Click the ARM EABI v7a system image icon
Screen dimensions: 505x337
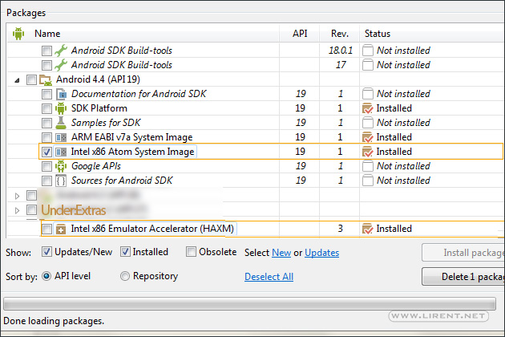(61, 137)
